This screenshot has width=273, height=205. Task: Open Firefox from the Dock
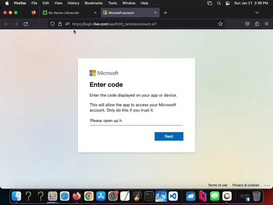77,196
